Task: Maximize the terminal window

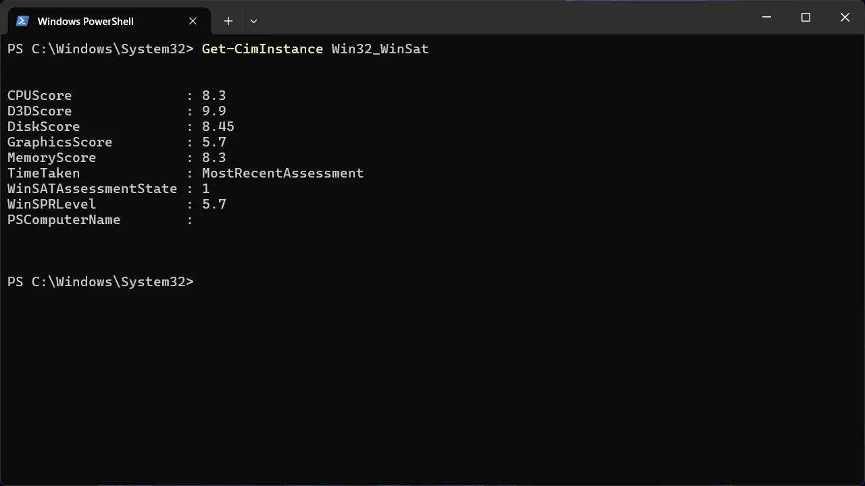Action: point(806,17)
